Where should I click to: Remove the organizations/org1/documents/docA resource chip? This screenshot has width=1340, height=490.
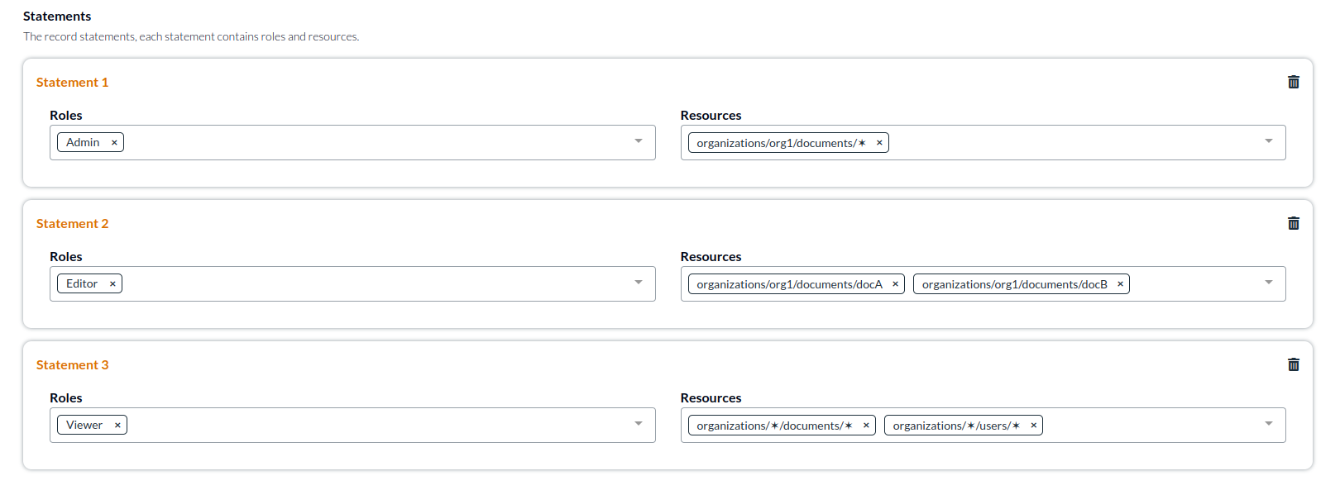pos(895,283)
